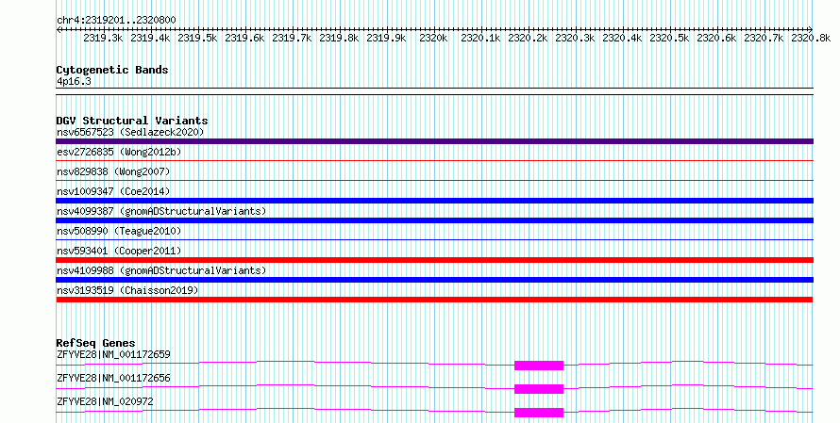Click the nsv6567523 (Sedlazeck2020) variant label
Viewport: 840px width, 423px height.
(130, 132)
